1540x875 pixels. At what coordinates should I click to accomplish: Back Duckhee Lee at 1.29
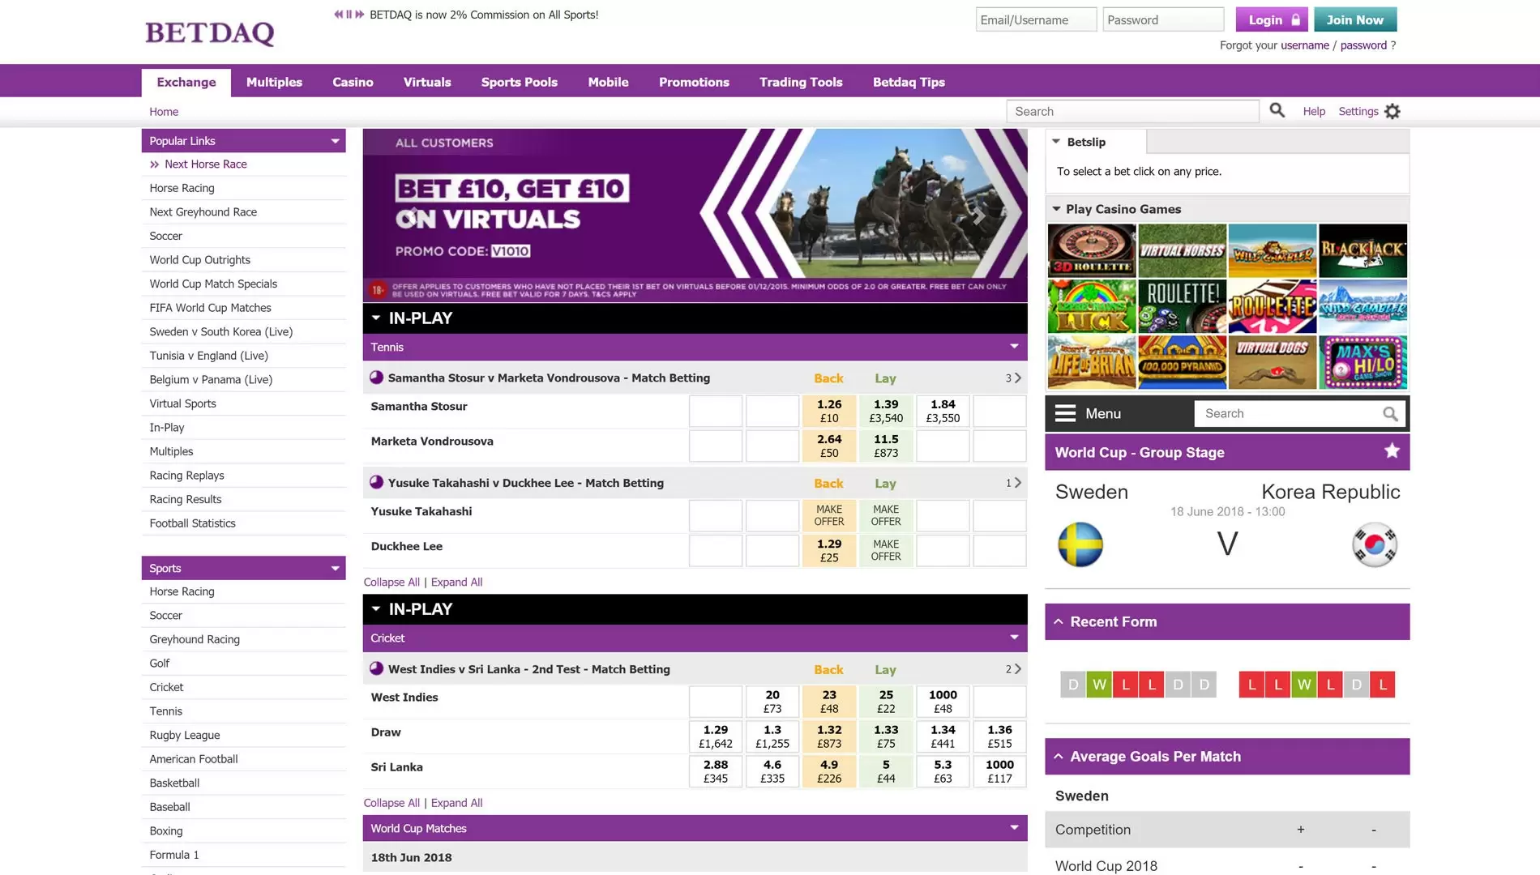pos(829,550)
